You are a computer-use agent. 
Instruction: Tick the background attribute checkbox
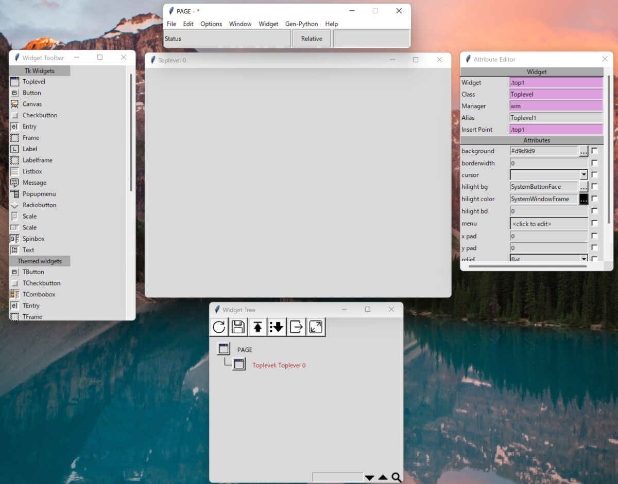pyautogui.click(x=595, y=151)
